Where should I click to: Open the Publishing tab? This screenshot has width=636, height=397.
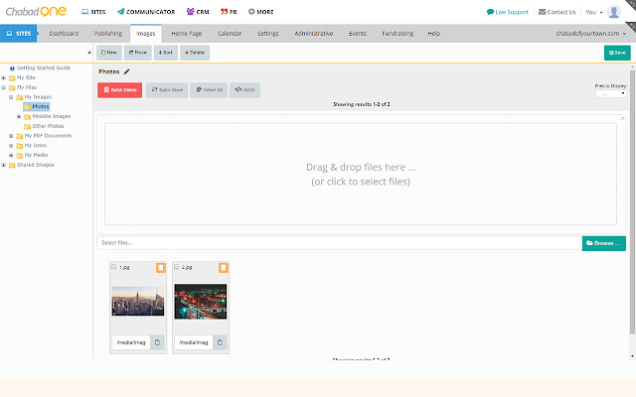[x=108, y=34]
